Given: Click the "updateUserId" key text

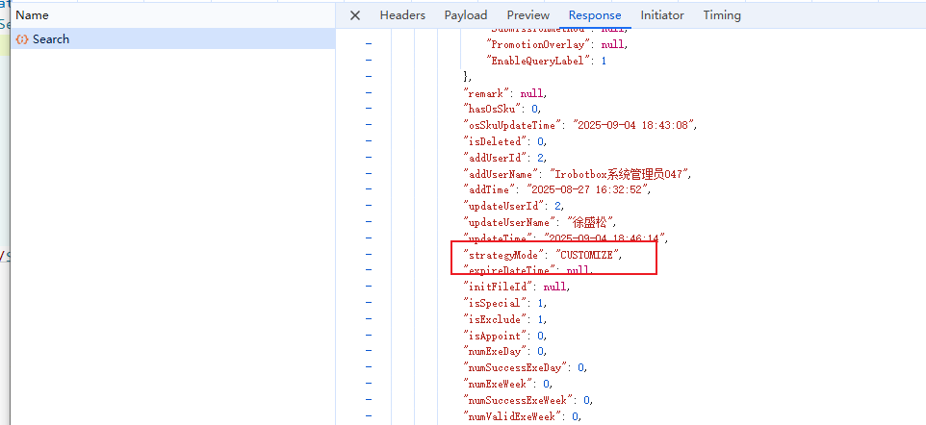Looking at the screenshot, I should 503,206.
